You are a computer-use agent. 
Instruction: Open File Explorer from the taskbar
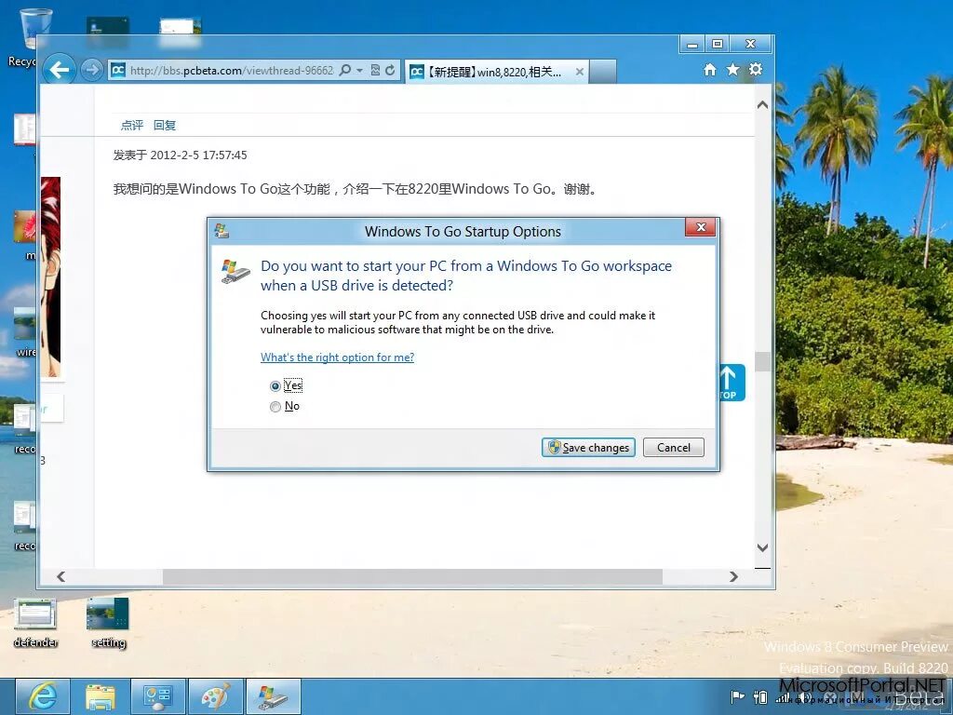pyautogui.click(x=101, y=695)
